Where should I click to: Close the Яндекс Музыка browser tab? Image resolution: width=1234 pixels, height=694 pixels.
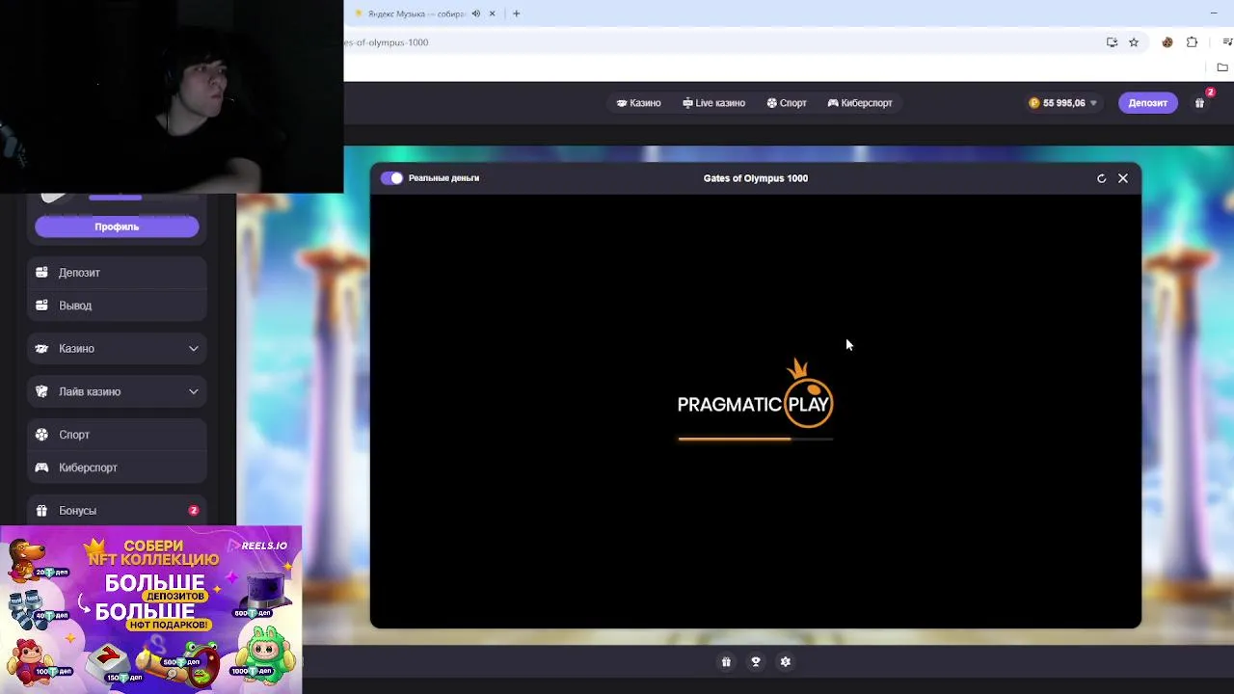pyautogui.click(x=493, y=13)
